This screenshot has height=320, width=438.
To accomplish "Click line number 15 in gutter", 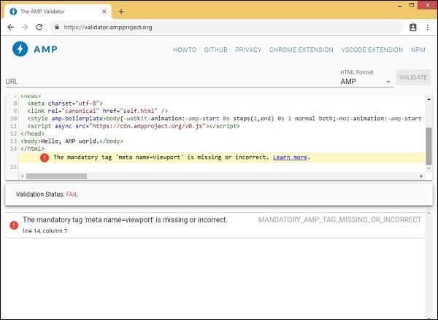I will (13, 167).
